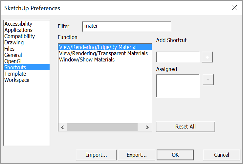
Task: Click the Export... button
Action: coord(137,155)
